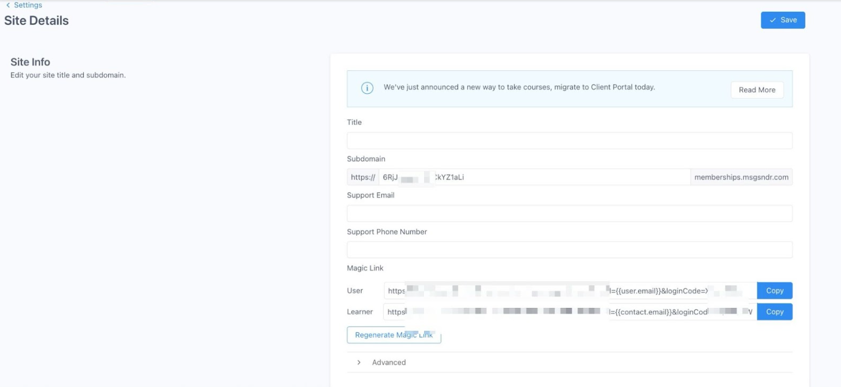Click the https:// subdomain prefix
The width and height of the screenshot is (841, 387).
pyautogui.click(x=363, y=177)
